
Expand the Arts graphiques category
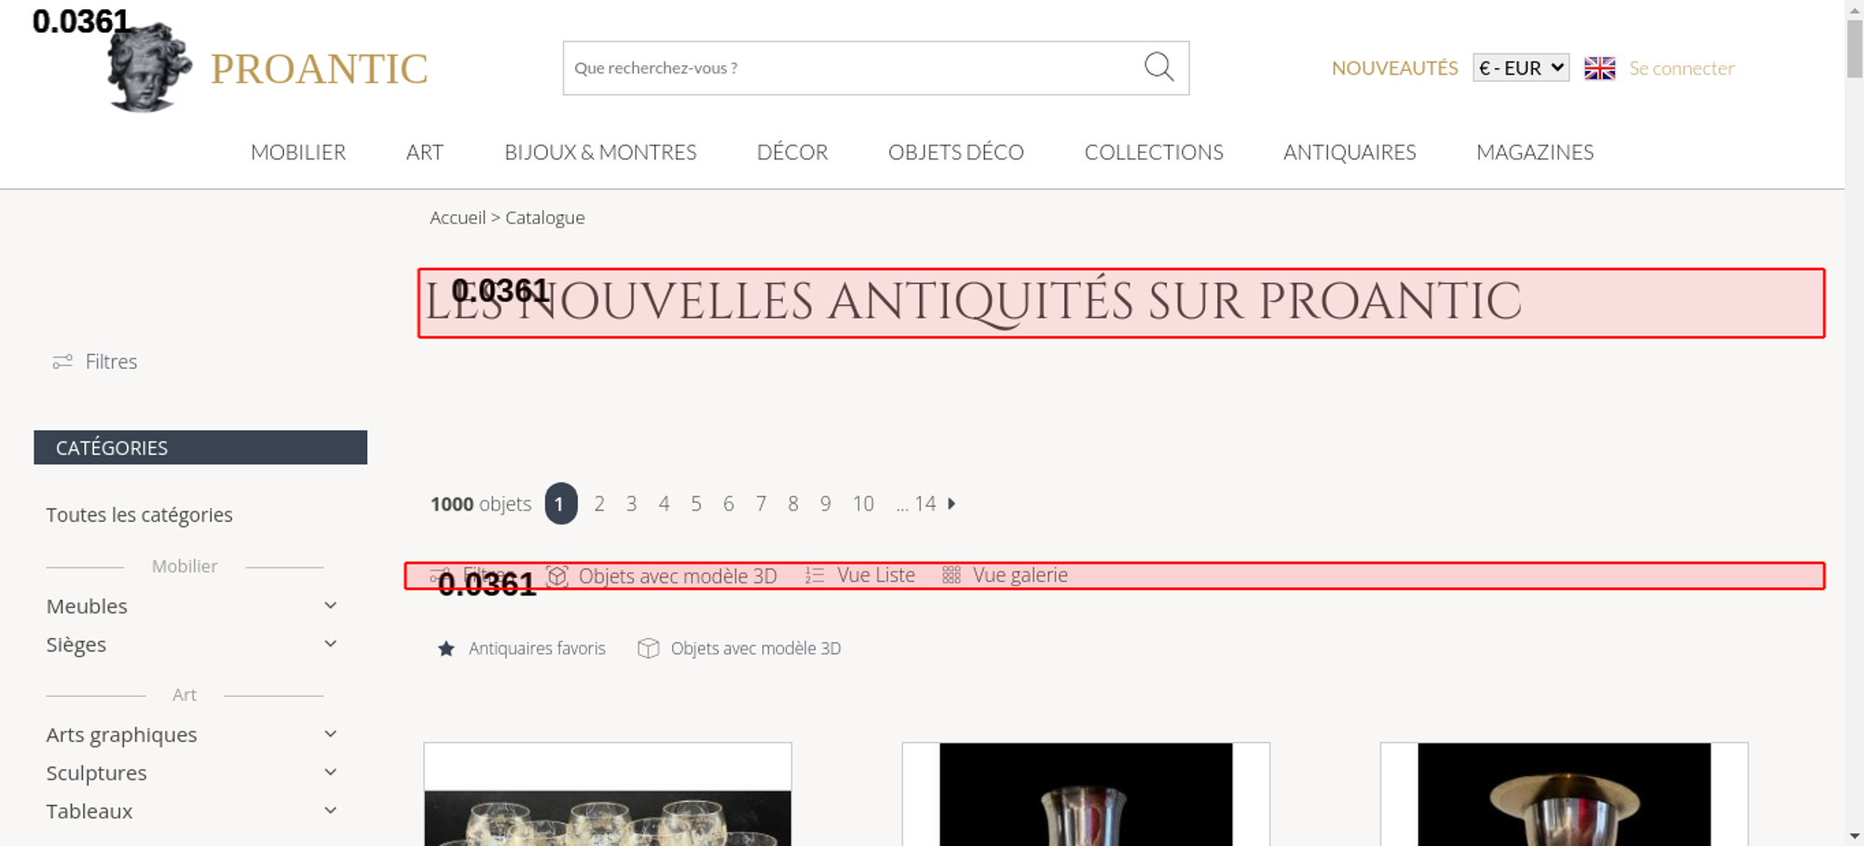point(330,734)
